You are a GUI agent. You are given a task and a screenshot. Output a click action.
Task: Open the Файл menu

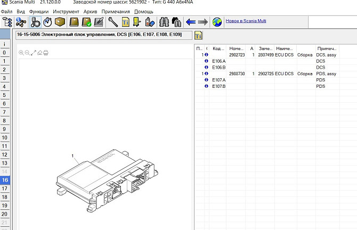6,11
